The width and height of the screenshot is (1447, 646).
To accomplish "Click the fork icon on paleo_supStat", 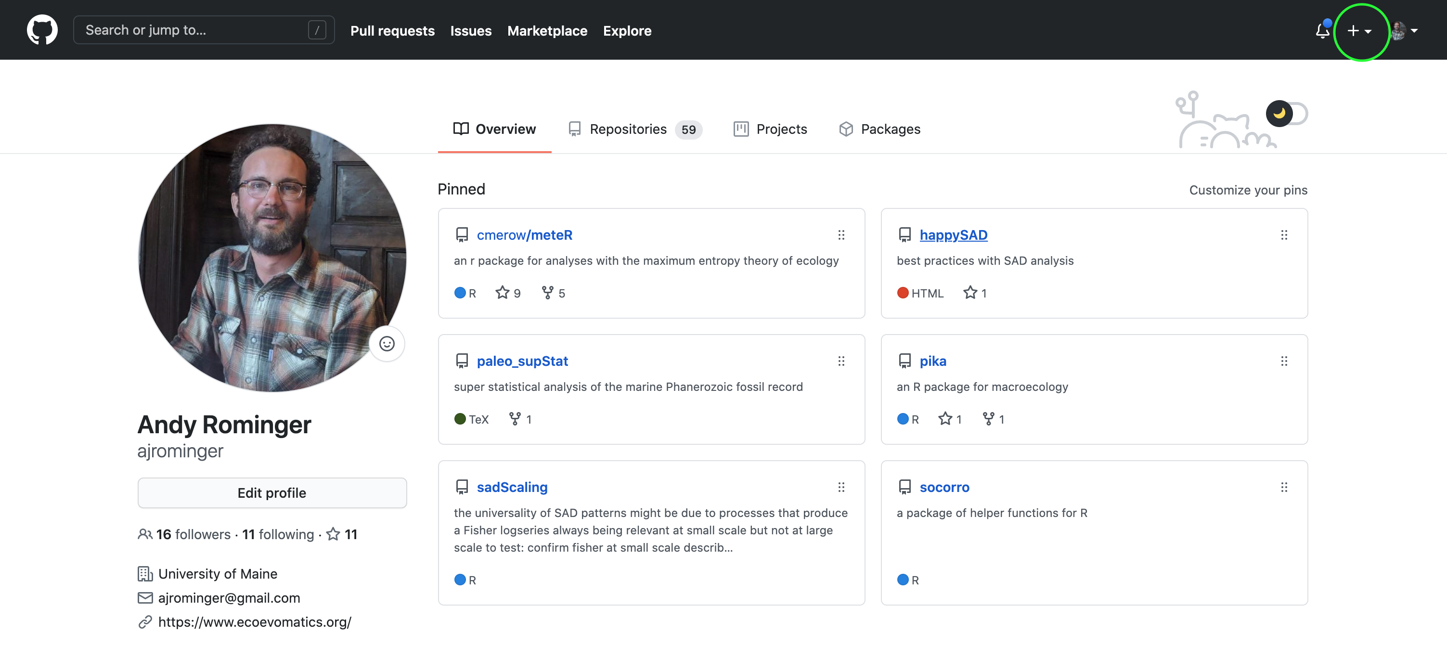I will (515, 418).
